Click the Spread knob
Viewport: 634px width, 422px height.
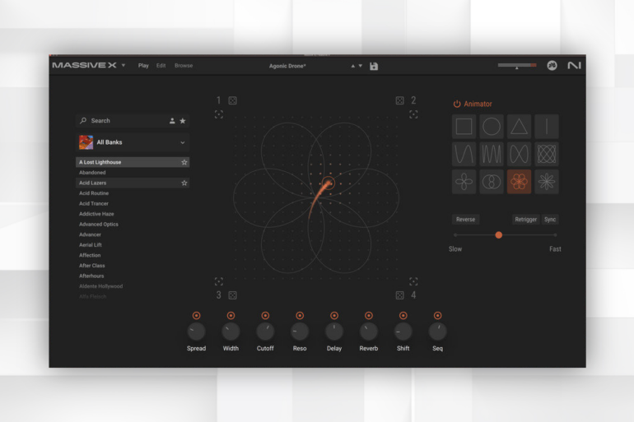[196, 332]
